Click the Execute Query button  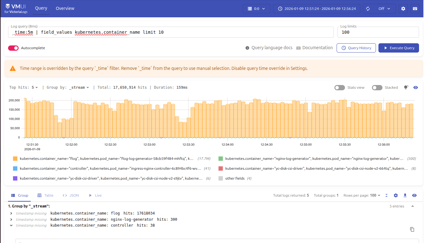click(x=399, y=48)
